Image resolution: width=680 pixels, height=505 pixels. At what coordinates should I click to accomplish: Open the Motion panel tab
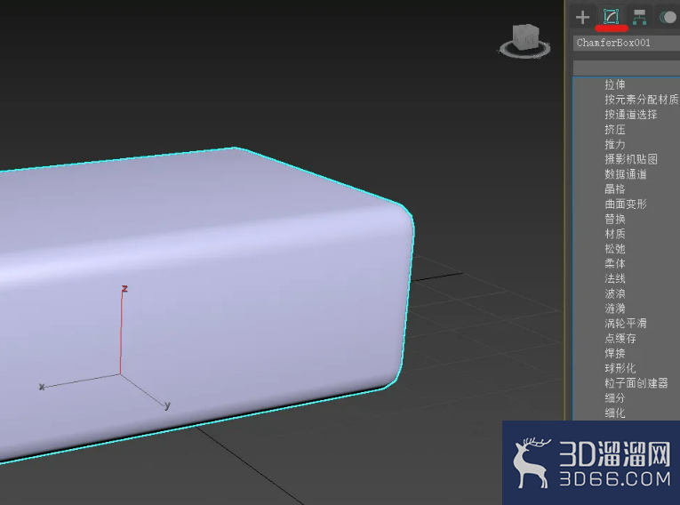[668, 18]
